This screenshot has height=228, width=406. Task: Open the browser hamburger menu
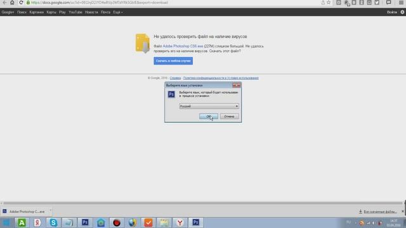click(401, 3)
